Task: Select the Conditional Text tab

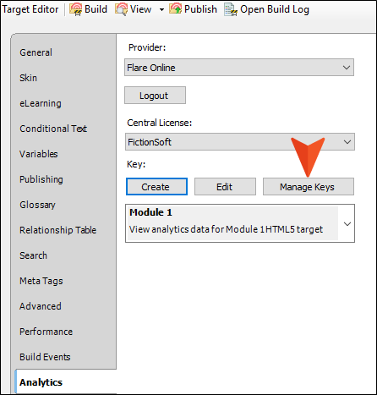Action: 53,129
